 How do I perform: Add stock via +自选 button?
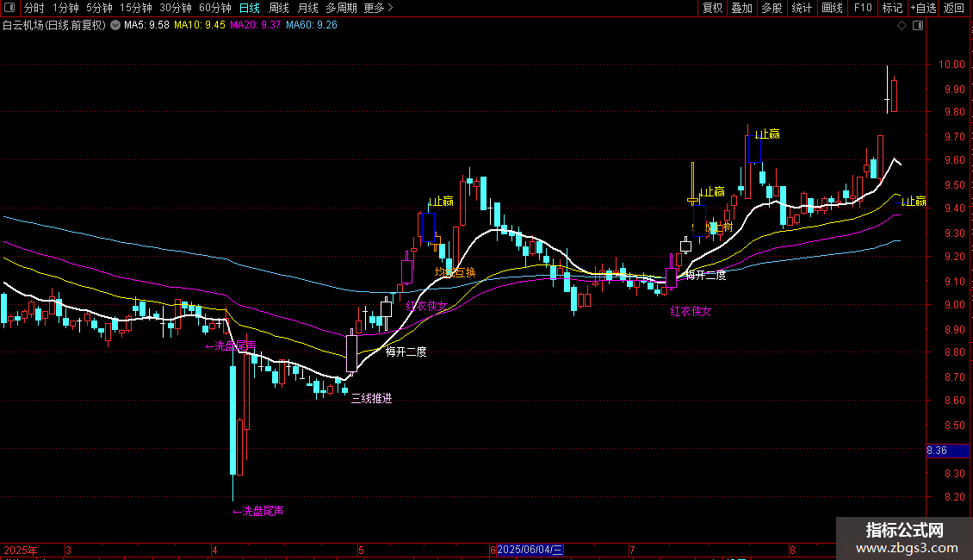(x=923, y=8)
